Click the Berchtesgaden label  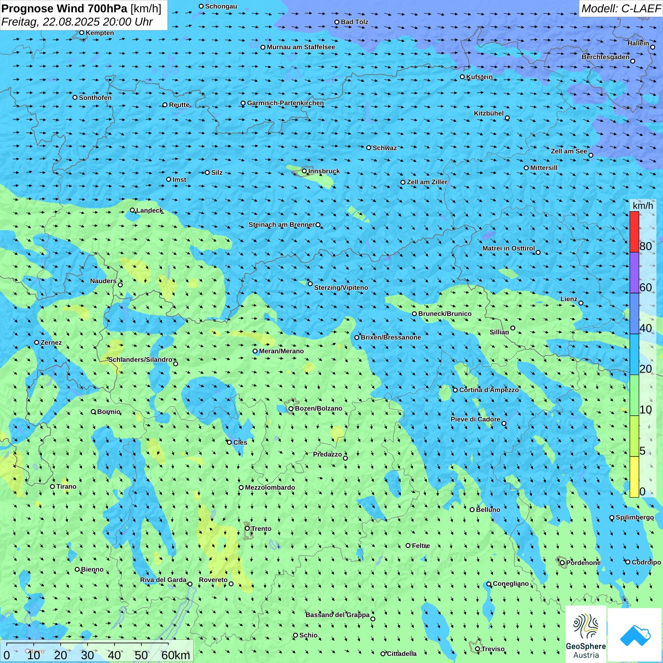(606, 57)
